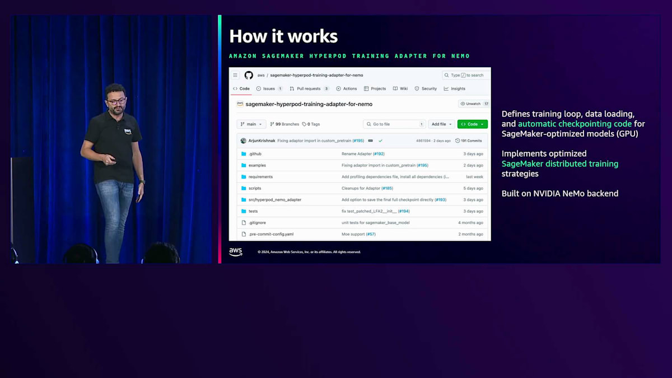The height and width of the screenshot is (378, 672).
Task: Open the 99 Branches link
Action: pos(284,124)
